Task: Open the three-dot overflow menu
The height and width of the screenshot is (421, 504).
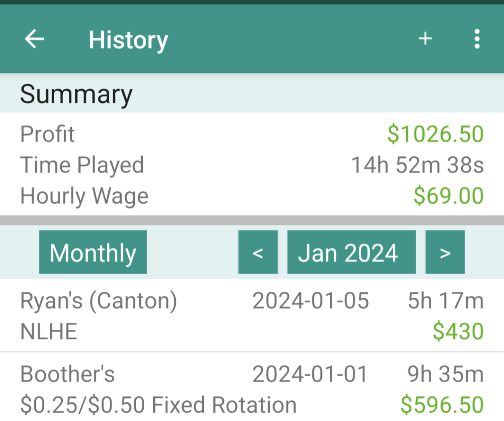Action: [476, 39]
